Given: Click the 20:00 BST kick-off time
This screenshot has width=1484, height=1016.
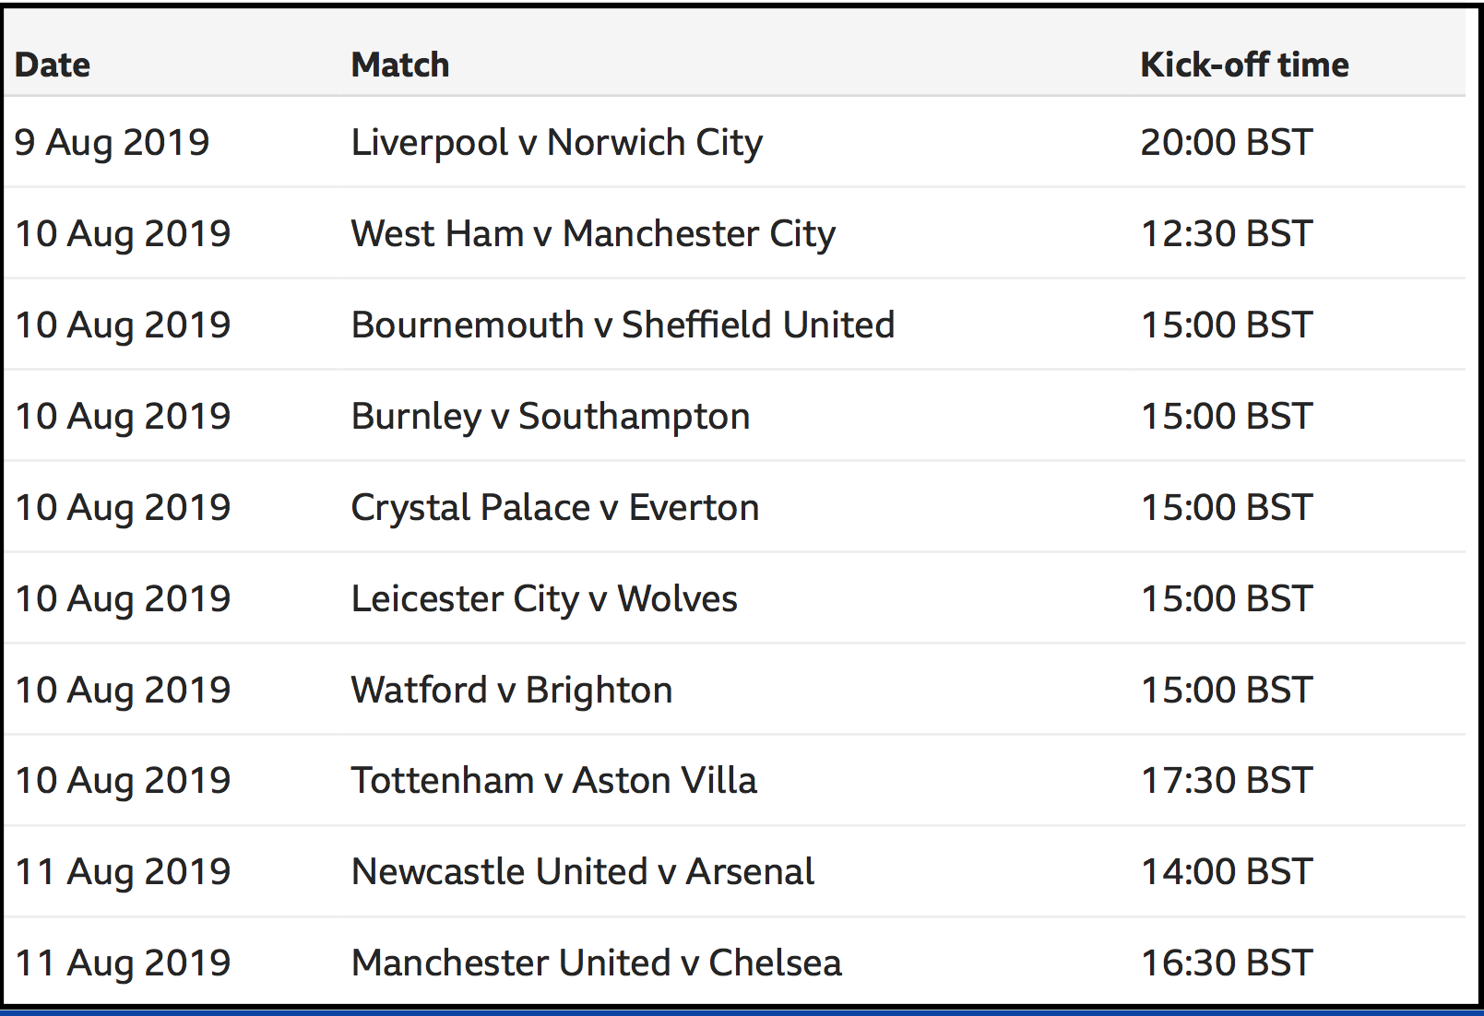Looking at the screenshot, I should (x=1227, y=143).
